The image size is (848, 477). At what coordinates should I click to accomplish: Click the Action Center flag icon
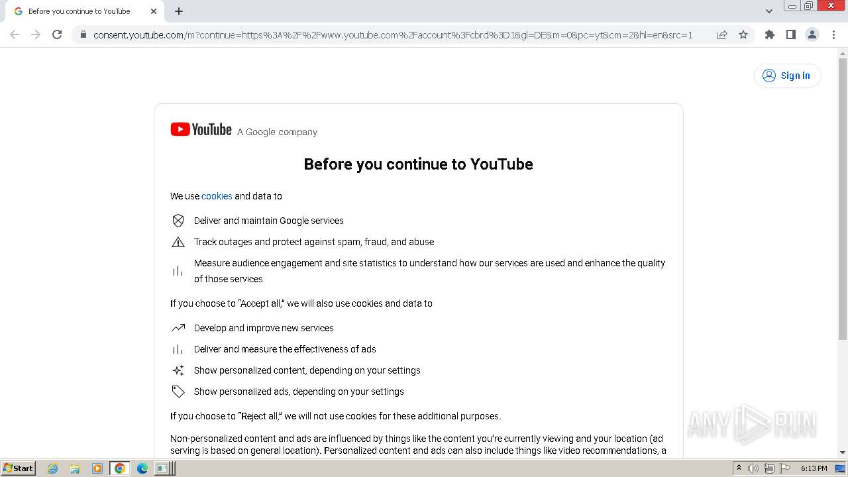tap(784, 468)
